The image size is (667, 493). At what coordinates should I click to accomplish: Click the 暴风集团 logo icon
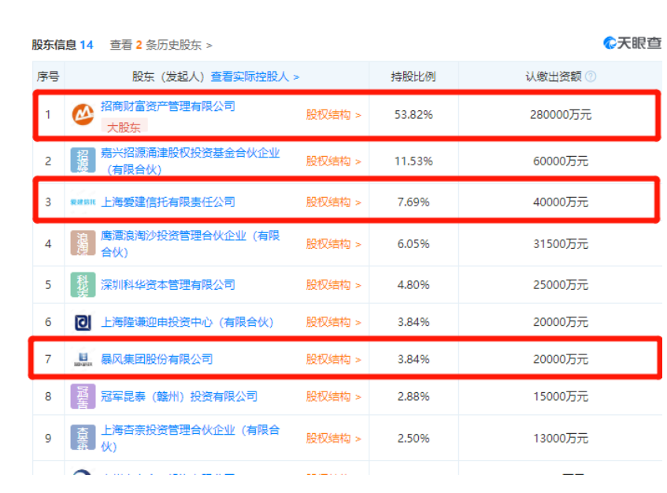[x=83, y=359]
